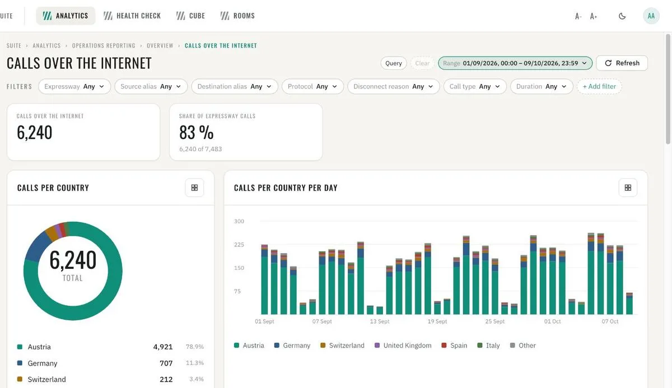Open the Duration filter dropdown
The width and height of the screenshot is (672, 388).
click(542, 87)
